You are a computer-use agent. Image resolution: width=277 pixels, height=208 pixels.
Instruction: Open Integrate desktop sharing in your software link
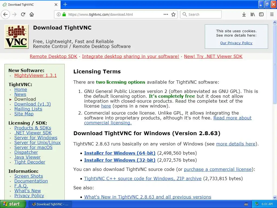click(131, 56)
